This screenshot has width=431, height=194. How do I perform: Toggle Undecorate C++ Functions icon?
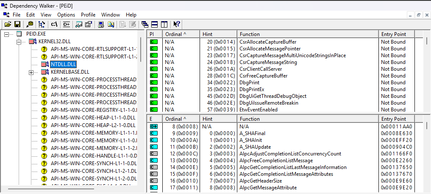(66, 25)
